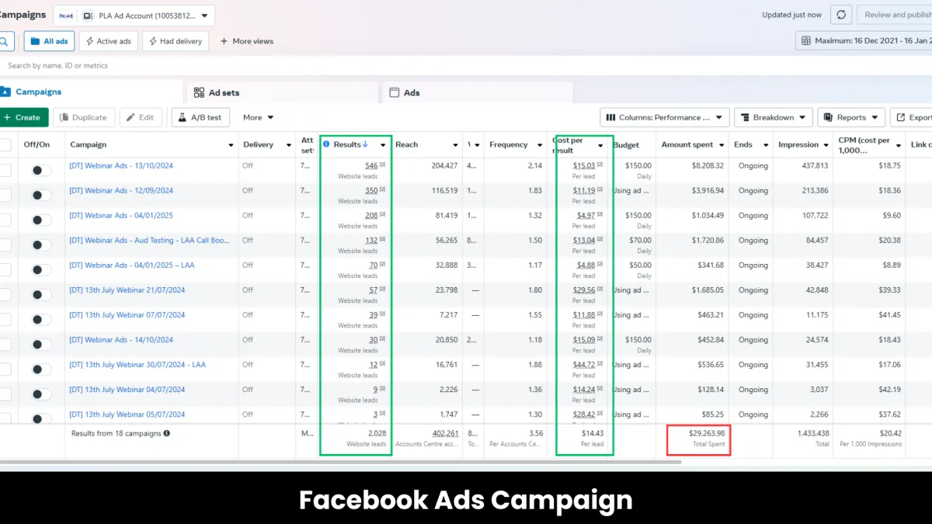Image resolution: width=932 pixels, height=524 pixels.
Task: Open the Create campaign button
Action: [x=22, y=117]
